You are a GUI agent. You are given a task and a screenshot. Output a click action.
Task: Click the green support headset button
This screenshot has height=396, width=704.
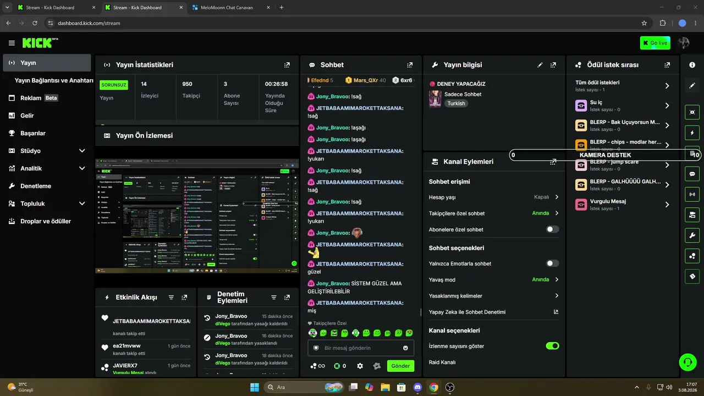pos(687,362)
